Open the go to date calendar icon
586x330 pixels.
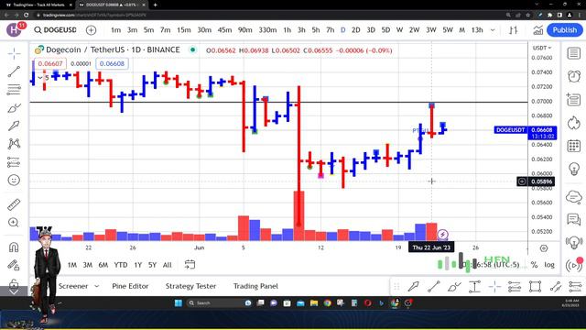click(190, 265)
